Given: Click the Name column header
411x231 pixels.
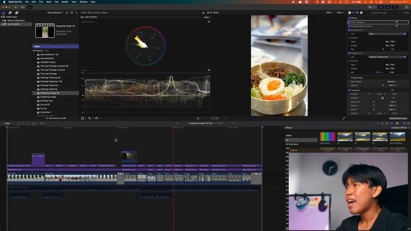Looking at the screenshot, I should (56, 46).
